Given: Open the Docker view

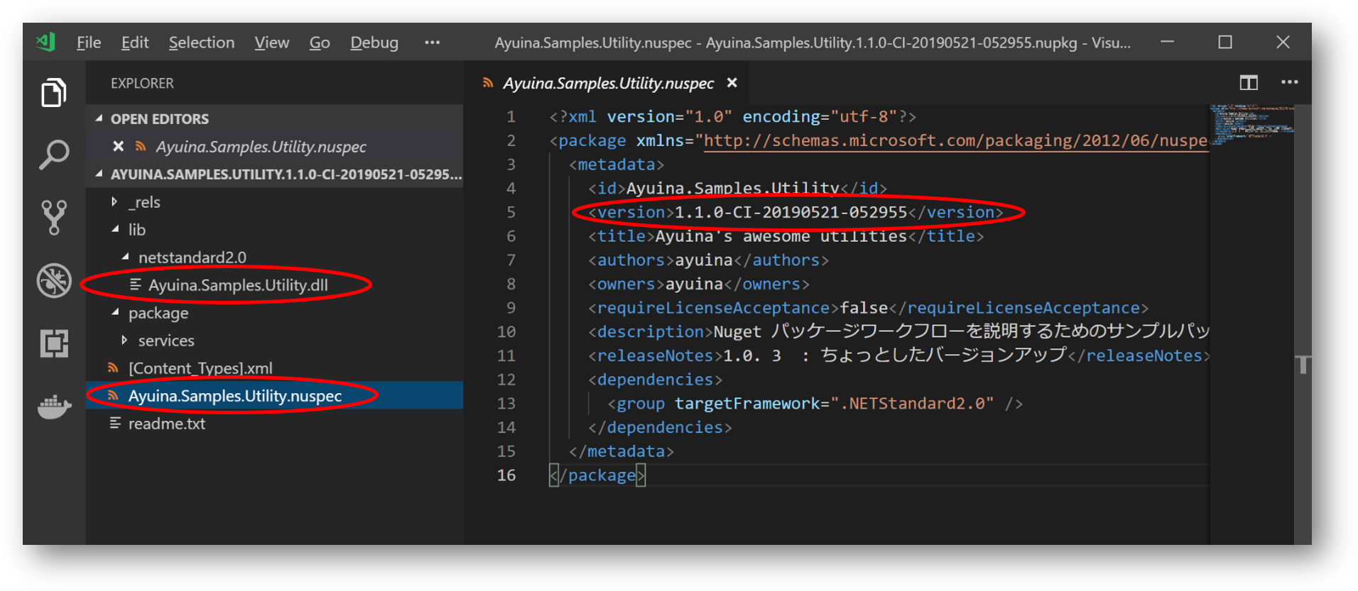Looking at the screenshot, I should click(54, 407).
